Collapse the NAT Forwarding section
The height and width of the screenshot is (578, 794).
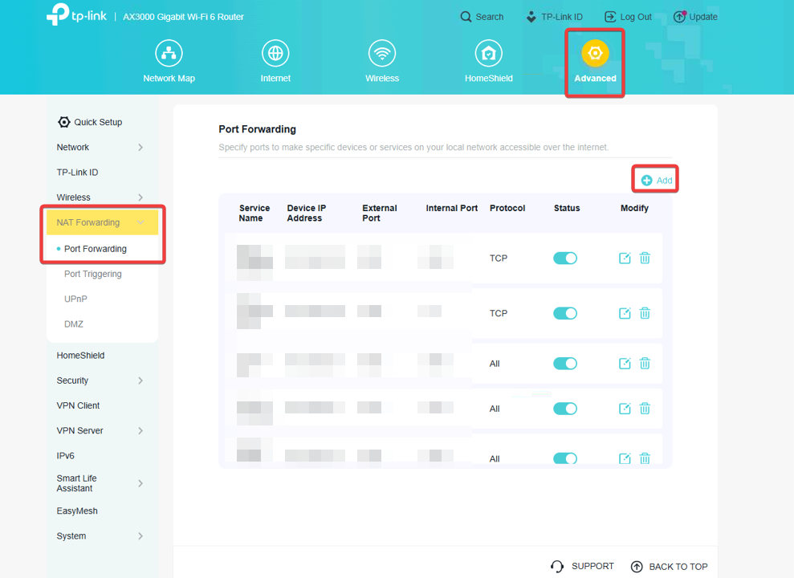[x=140, y=222]
